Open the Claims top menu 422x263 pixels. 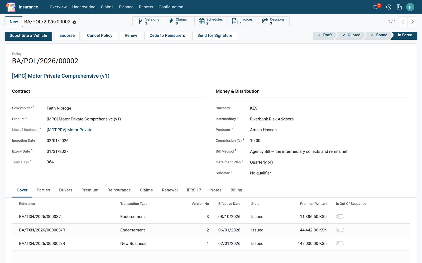point(107,7)
